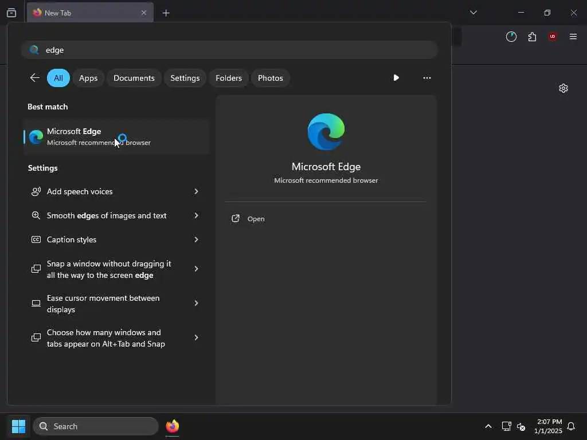The image size is (587, 440).
Task: Open the New Tab page settings gear
Action: [563, 88]
